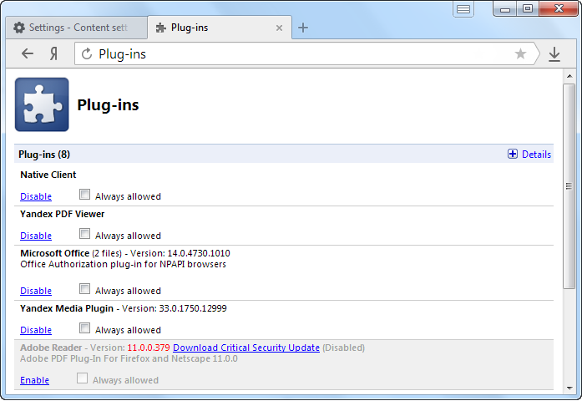Toggle Always allowed for Yandex PDF Viewer
The width and height of the screenshot is (582, 401).
[84, 234]
